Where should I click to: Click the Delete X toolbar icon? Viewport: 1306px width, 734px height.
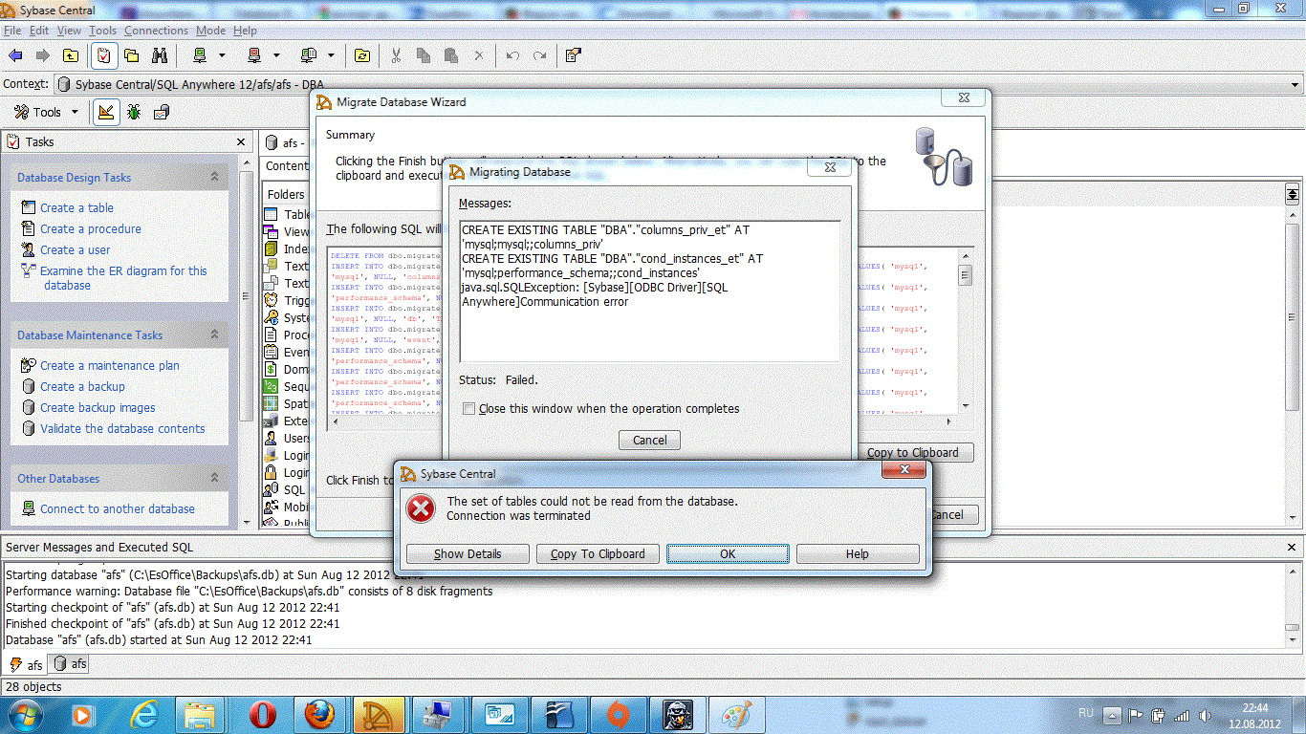tap(479, 55)
